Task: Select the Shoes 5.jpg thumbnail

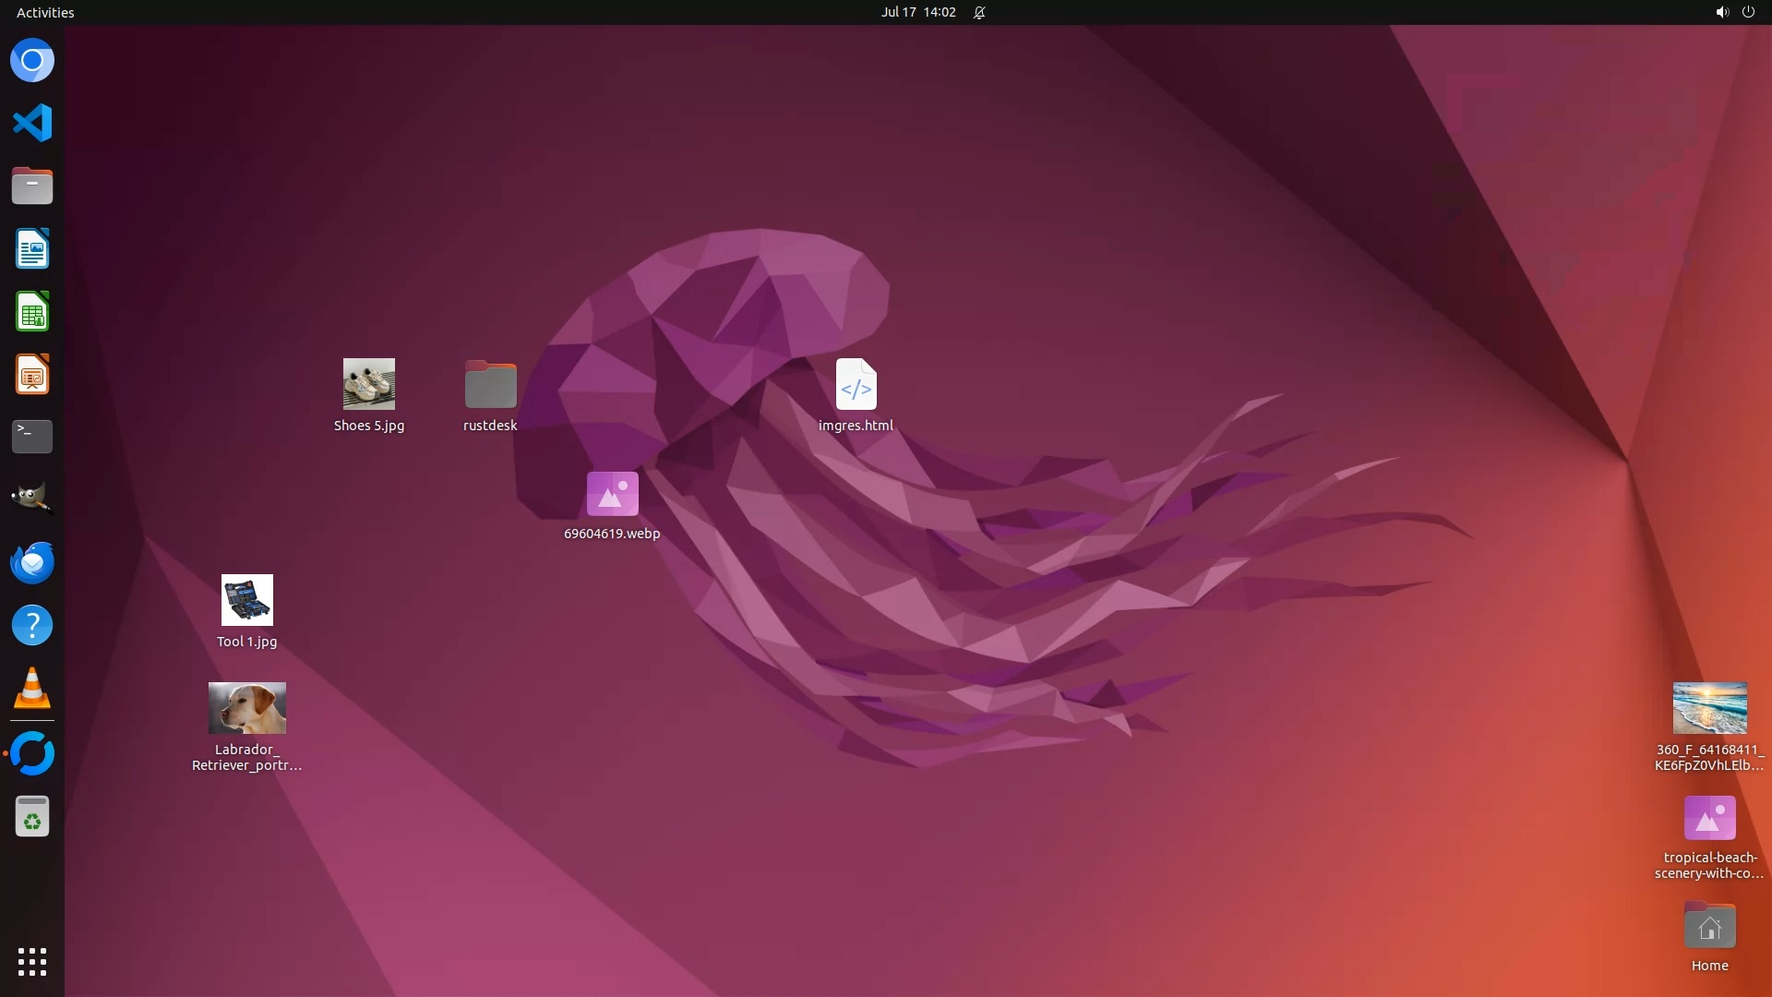Action: pos(369,384)
